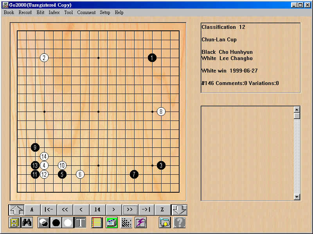This screenshot has width=313, height=234.
Task: Click white stone number 8
Action: [x=161, y=112]
